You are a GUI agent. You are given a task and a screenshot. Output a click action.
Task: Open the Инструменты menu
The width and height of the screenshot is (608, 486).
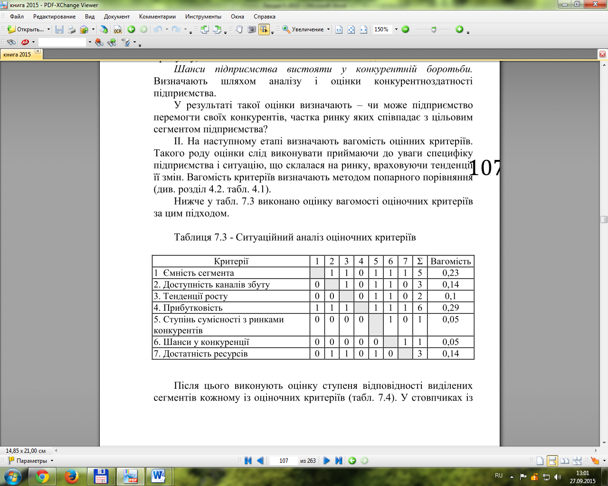(203, 17)
